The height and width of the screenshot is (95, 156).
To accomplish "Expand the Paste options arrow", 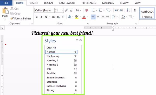I will pos(5,19).
